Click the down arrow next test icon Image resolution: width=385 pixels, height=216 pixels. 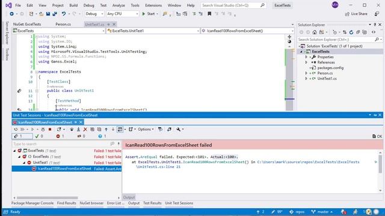[113, 130]
